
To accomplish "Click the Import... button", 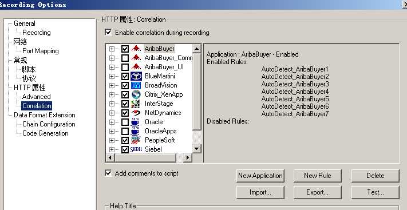I will coord(260,192).
